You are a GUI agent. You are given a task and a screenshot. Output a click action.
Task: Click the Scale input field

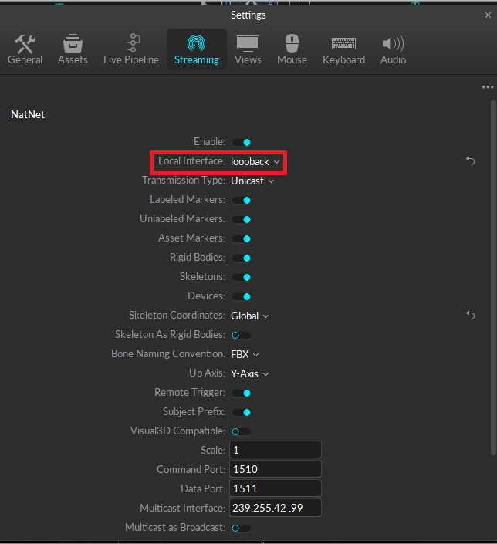coord(276,450)
